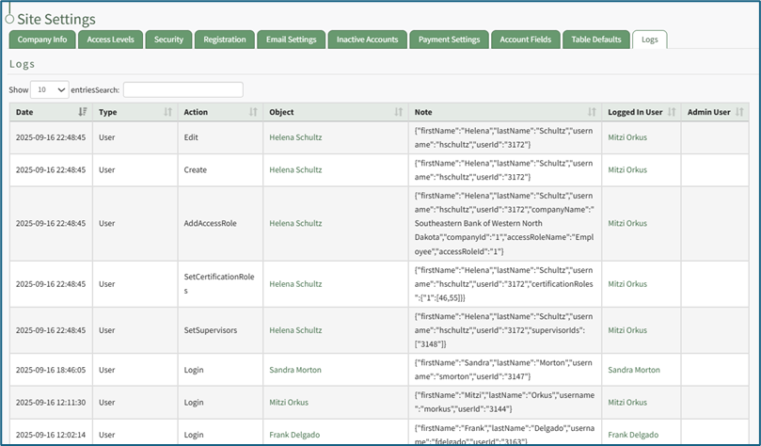Viewport: 761px width, 446px height.
Task: Click sort arrows in Action column header
Action: pos(253,112)
